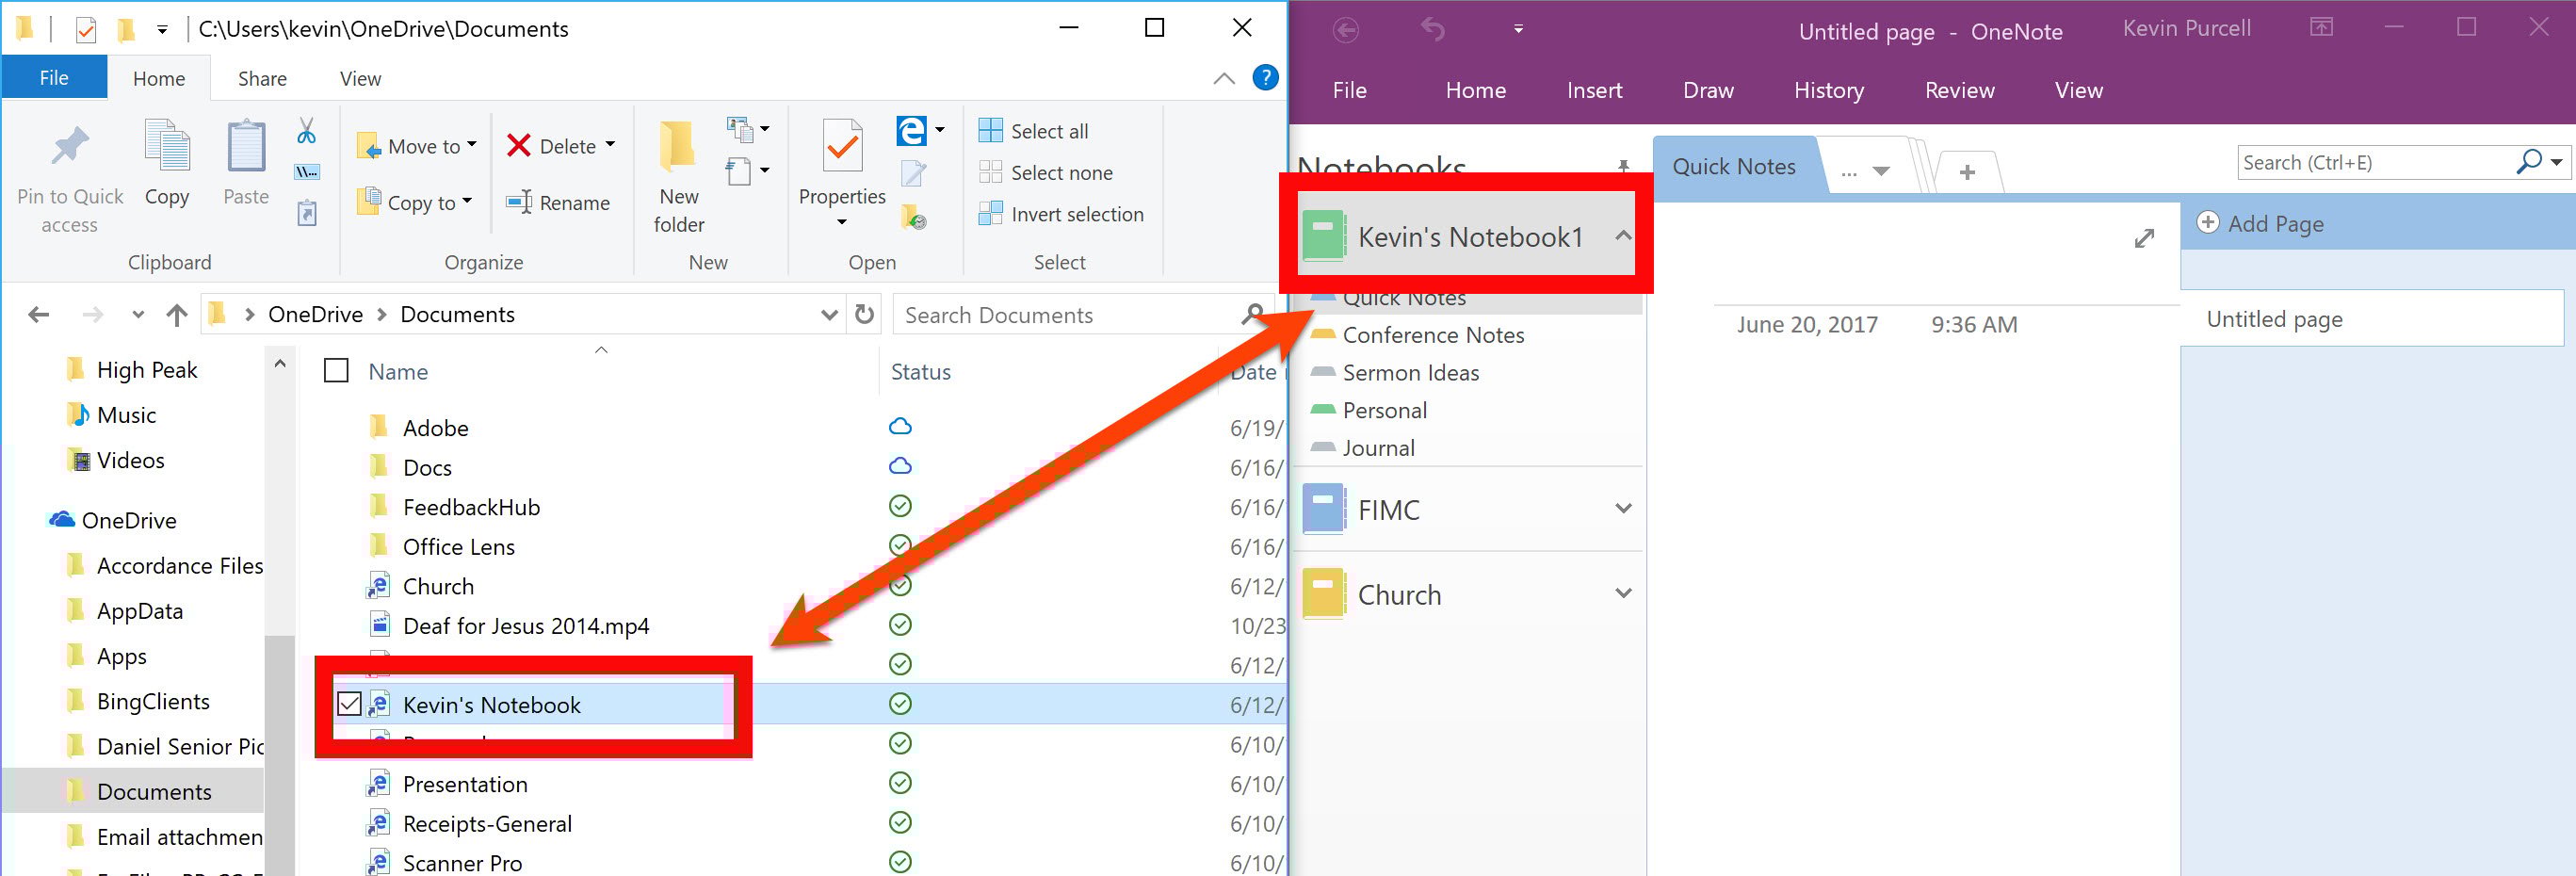This screenshot has height=876, width=2576.
Task: Click the New folder icon
Action: coord(678,145)
